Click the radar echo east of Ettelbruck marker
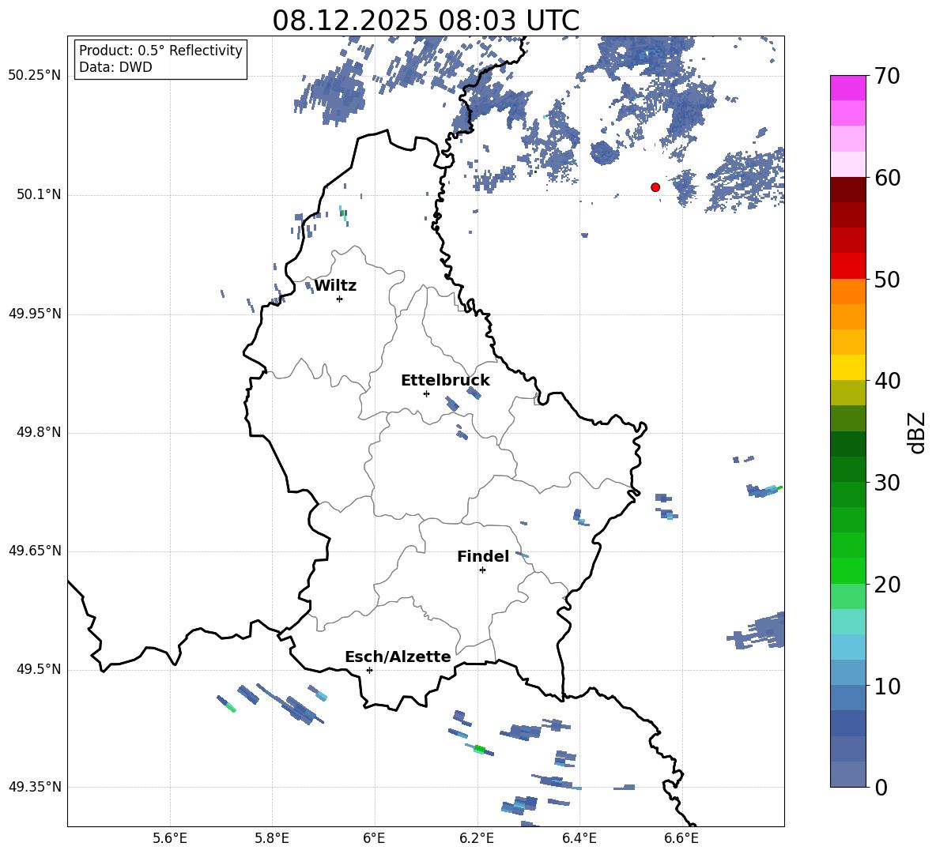Viewport: 936px width, 854px height. [x=474, y=393]
